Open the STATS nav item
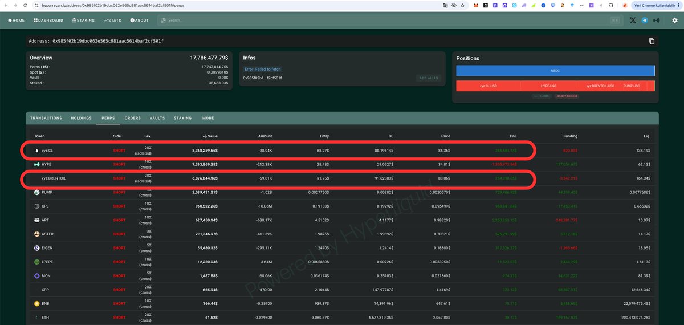 click(x=112, y=20)
